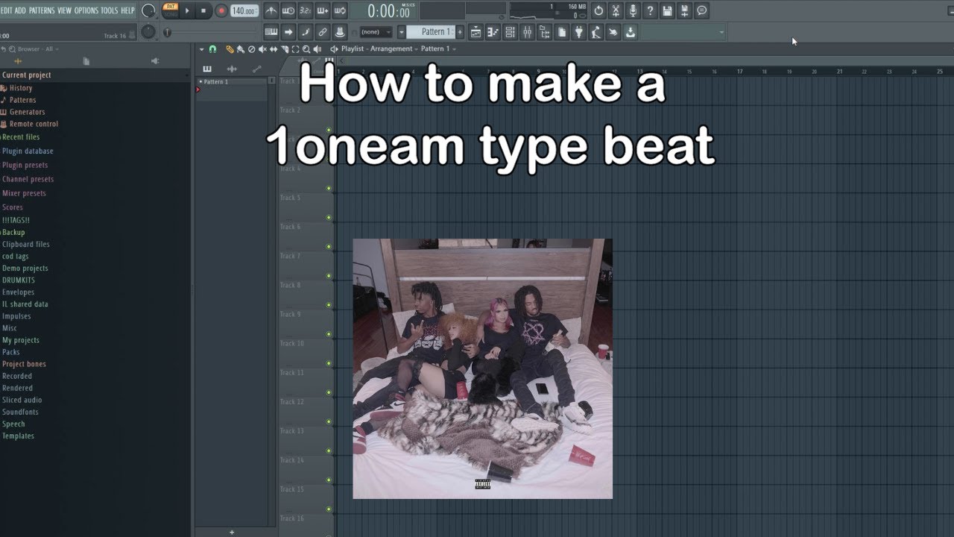Open audio editor scissors icon

[x=616, y=10]
